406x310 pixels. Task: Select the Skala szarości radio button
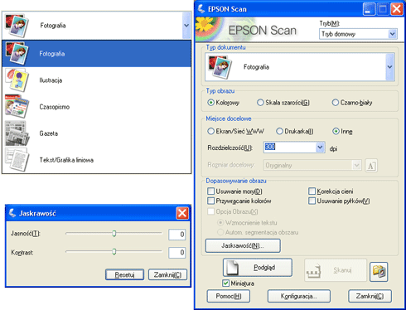[x=260, y=103]
